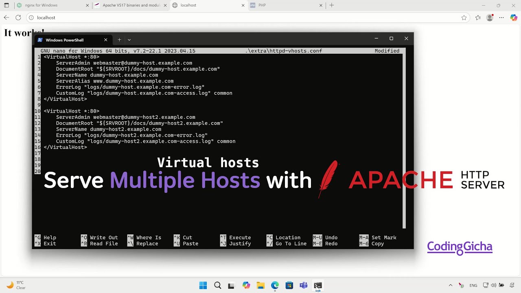521x293 pixels.
Task: Close the nginx for Windows tab
Action: tap(88, 5)
